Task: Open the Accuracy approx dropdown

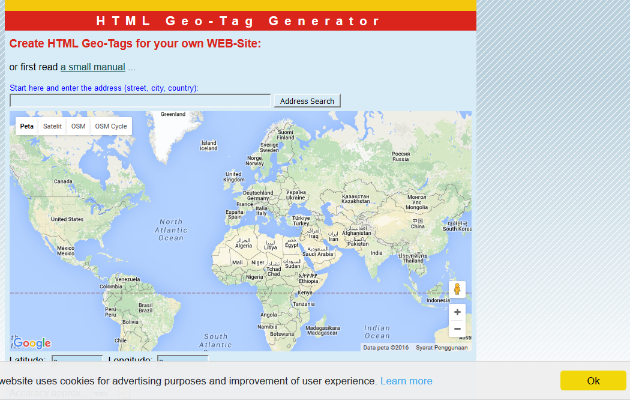Action: [109, 392]
